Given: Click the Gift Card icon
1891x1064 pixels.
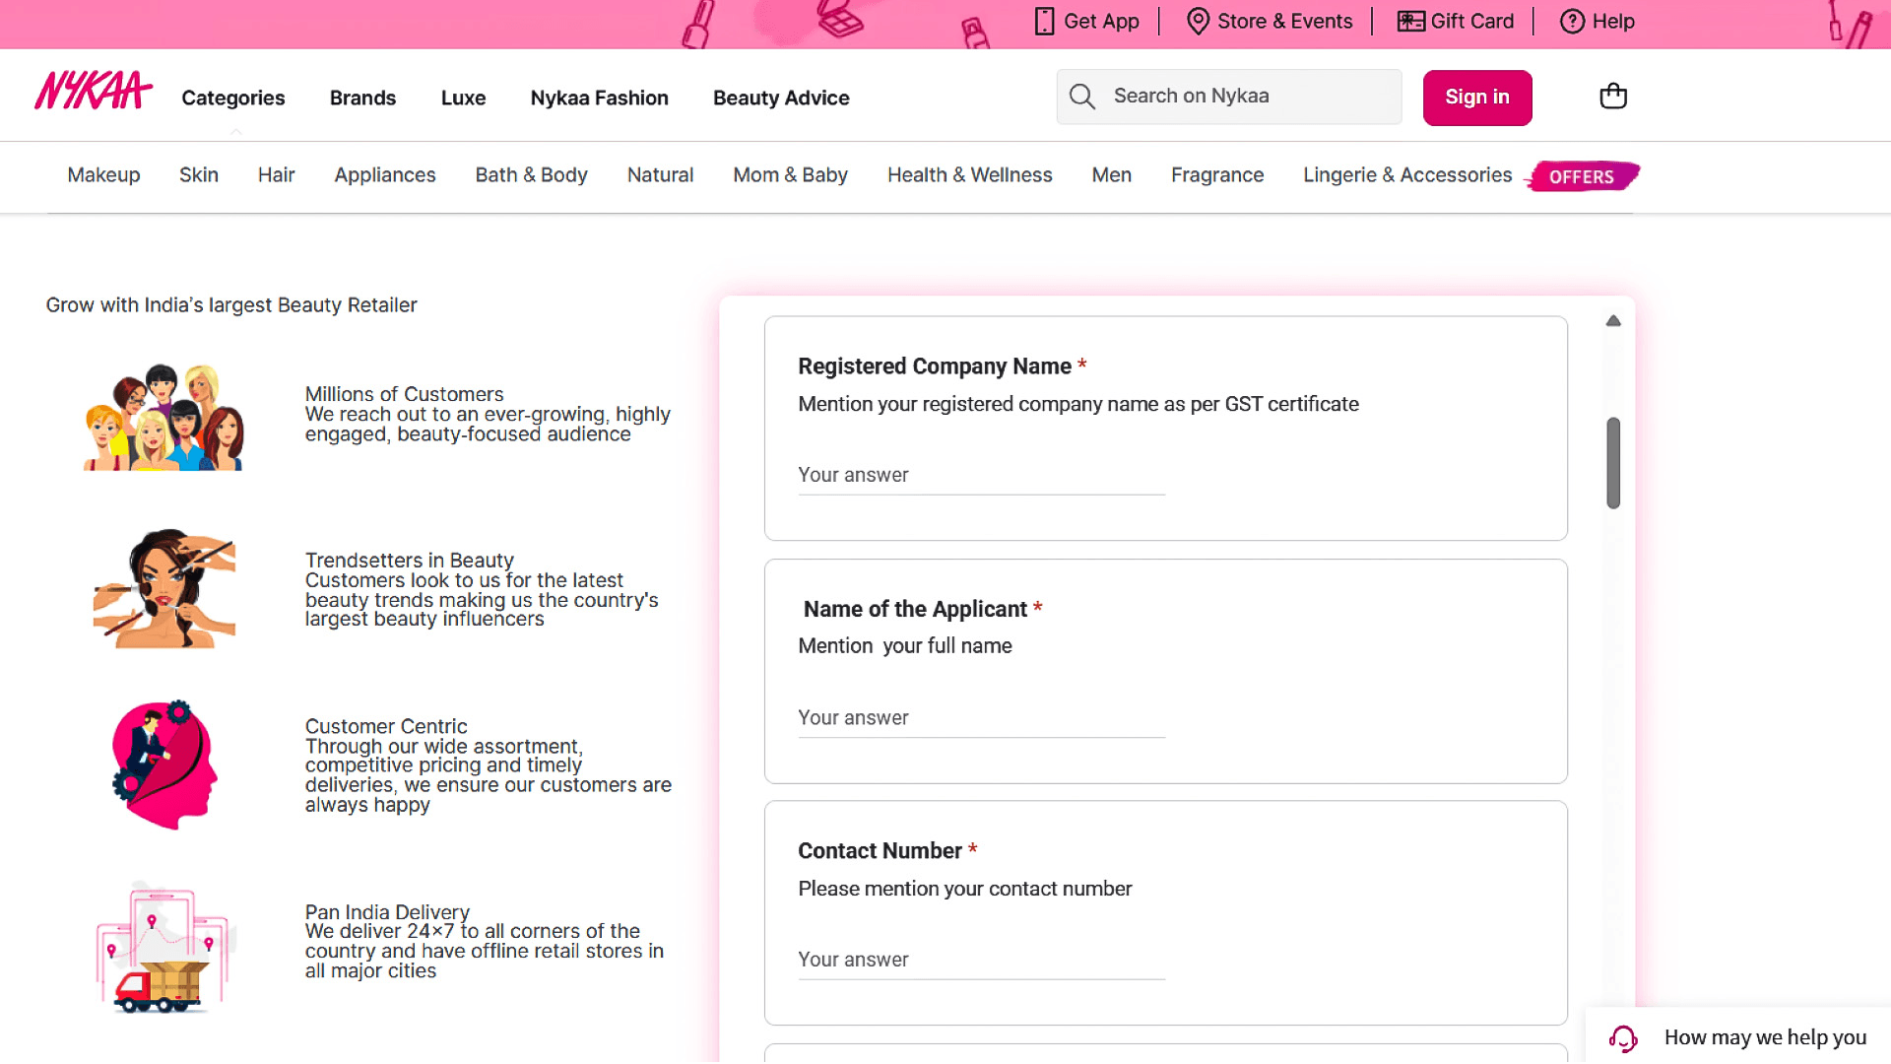Looking at the screenshot, I should click(1410, 21).
